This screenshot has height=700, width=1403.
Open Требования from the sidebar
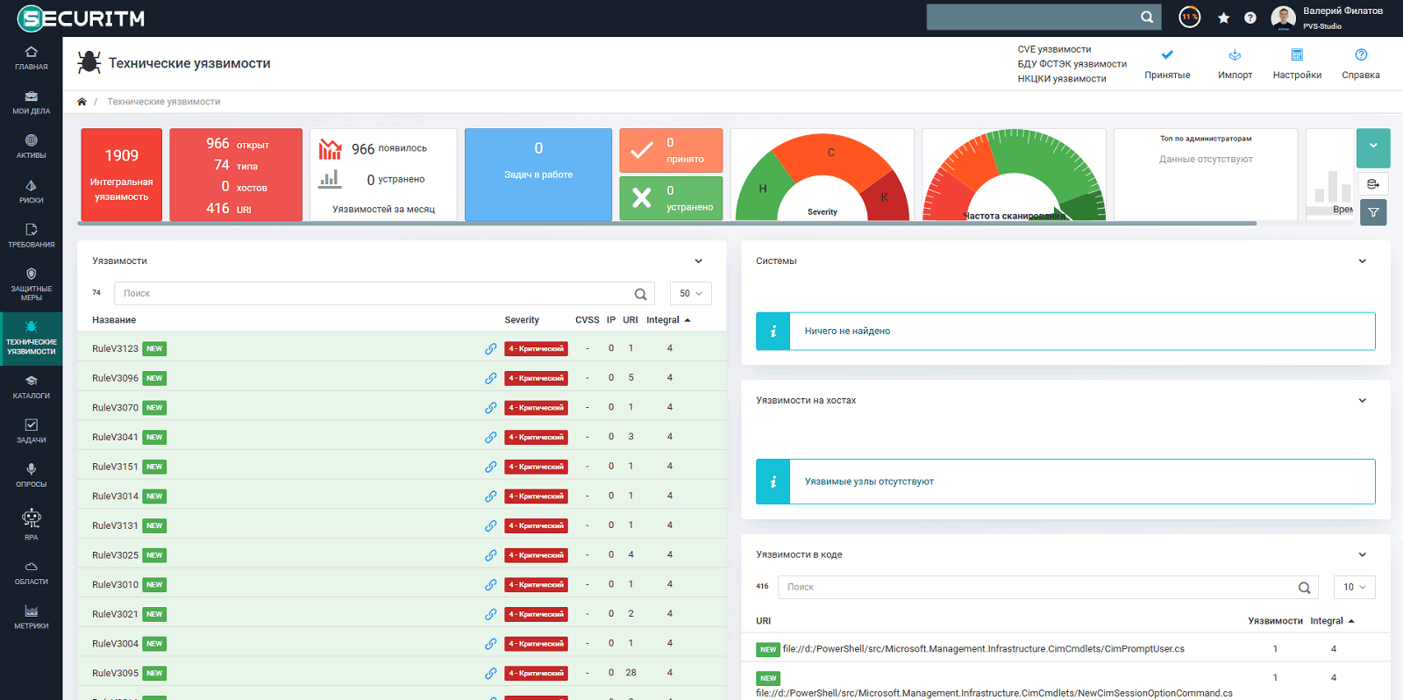point(31,236)
